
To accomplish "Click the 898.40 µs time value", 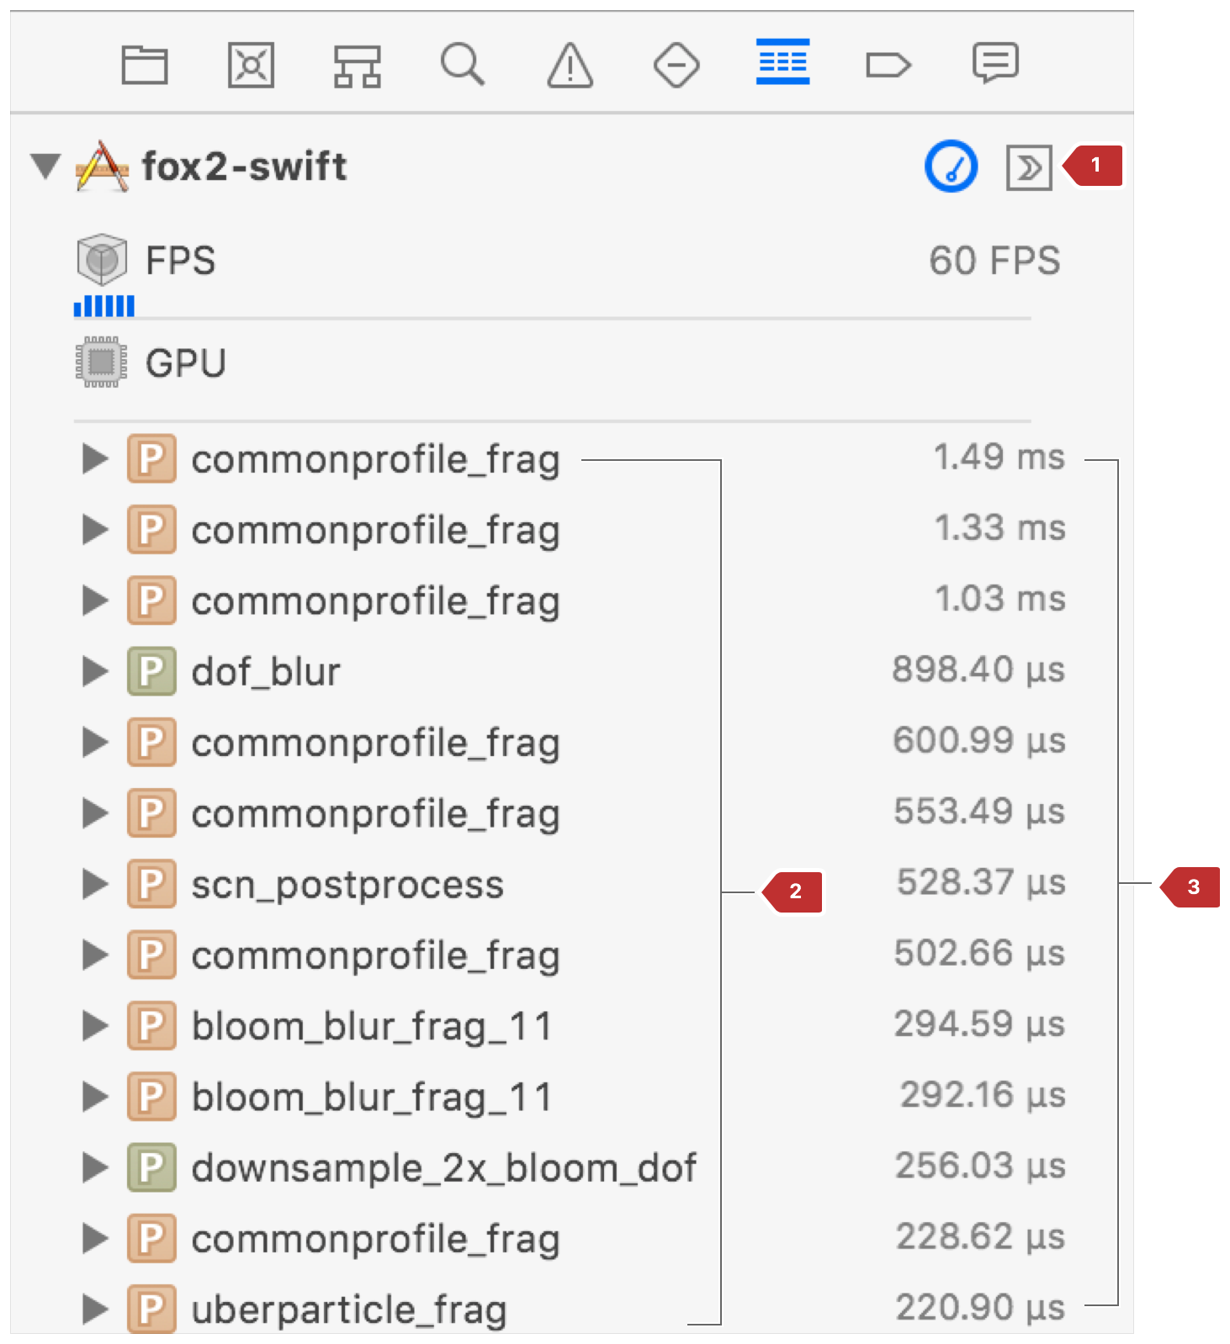I will point(979,669).
